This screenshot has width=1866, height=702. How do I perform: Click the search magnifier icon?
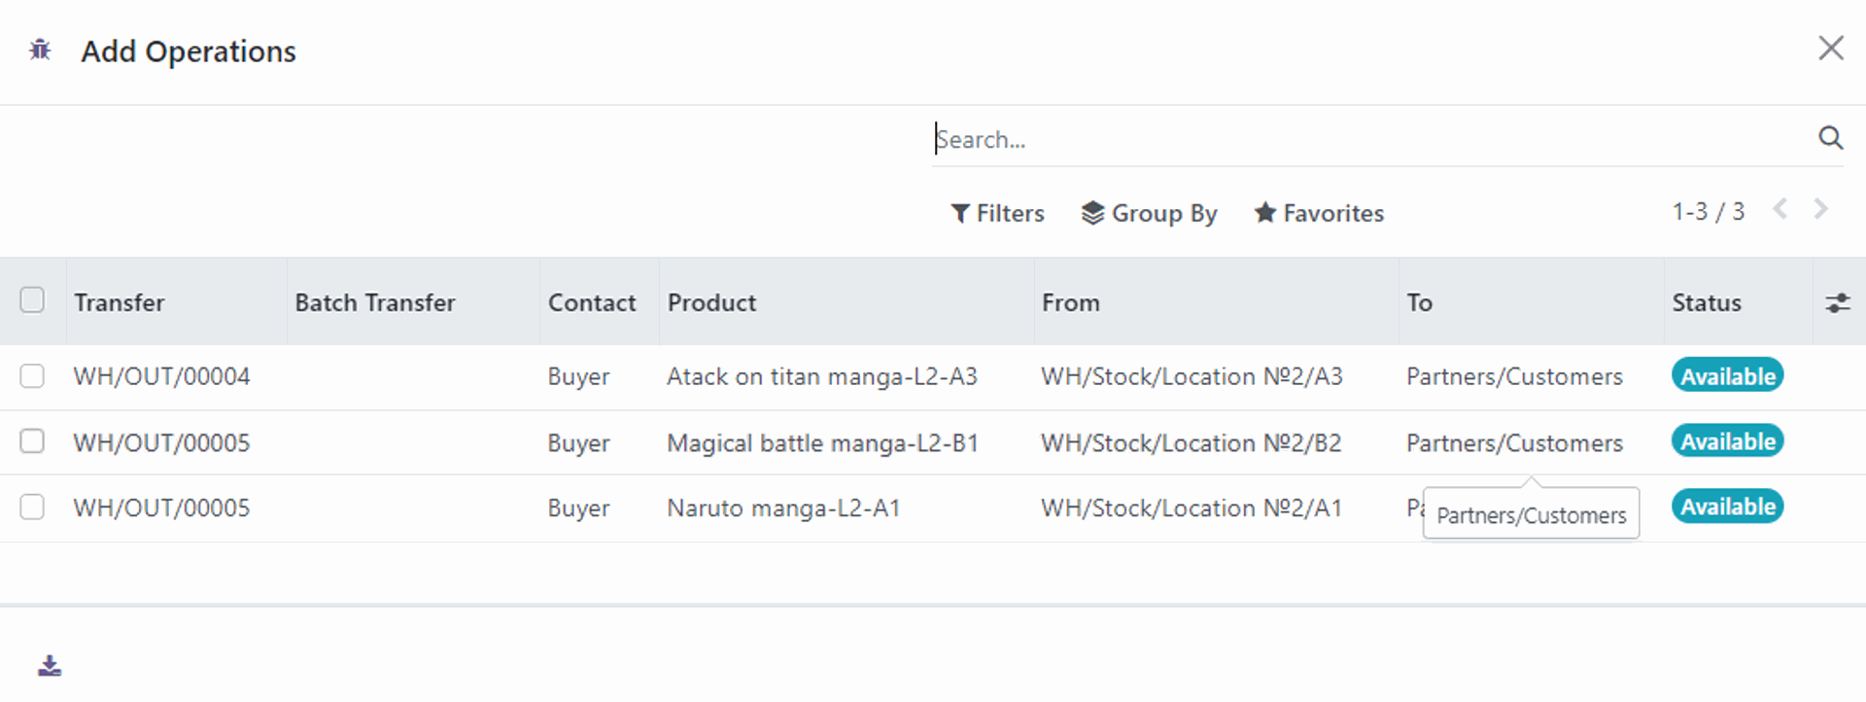pos(1830,138)
